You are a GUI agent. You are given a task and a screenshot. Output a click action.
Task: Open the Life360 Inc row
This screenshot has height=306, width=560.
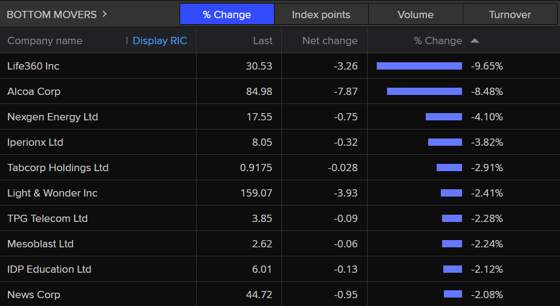point(33,67)
